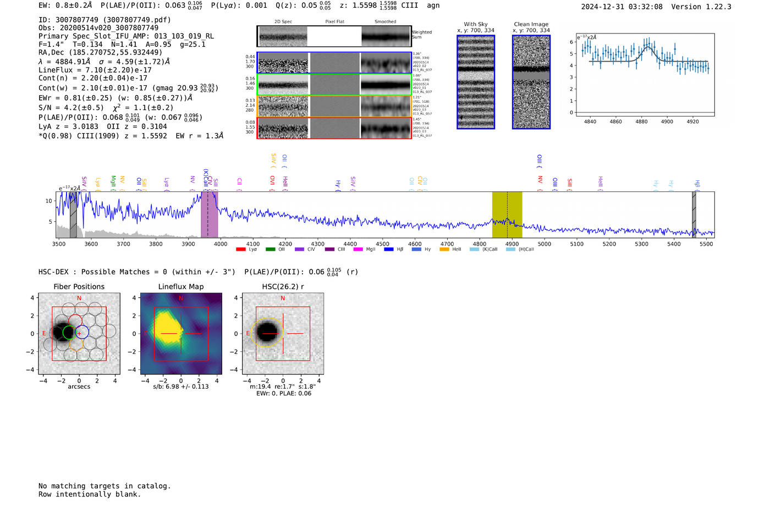Click the m:19.4 re:1.7" s:1.8" caption
770x524 pixels.
(x=283, y=387)
